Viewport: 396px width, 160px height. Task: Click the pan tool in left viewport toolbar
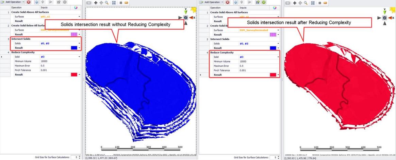[96, 2]
